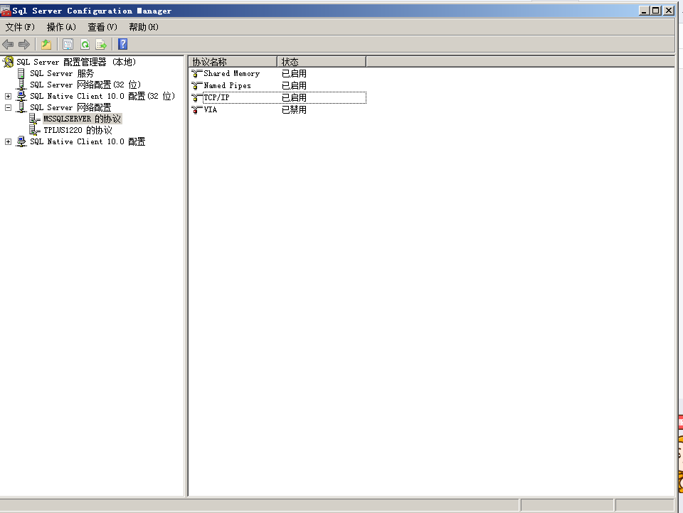Expand the last SQL Native Client 10.0 配置 node

[x=8, y=141]
